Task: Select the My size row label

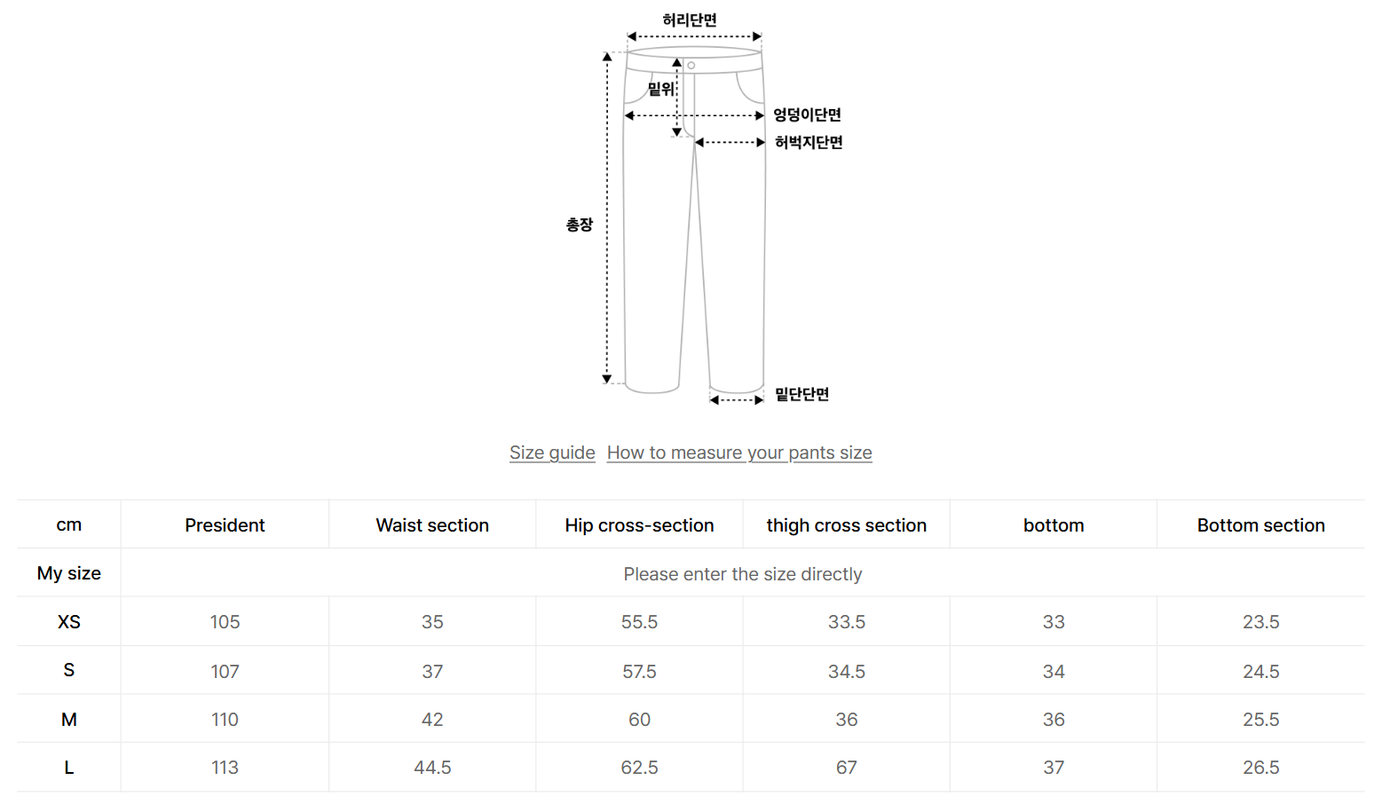Action: click(x=69, y=573)
